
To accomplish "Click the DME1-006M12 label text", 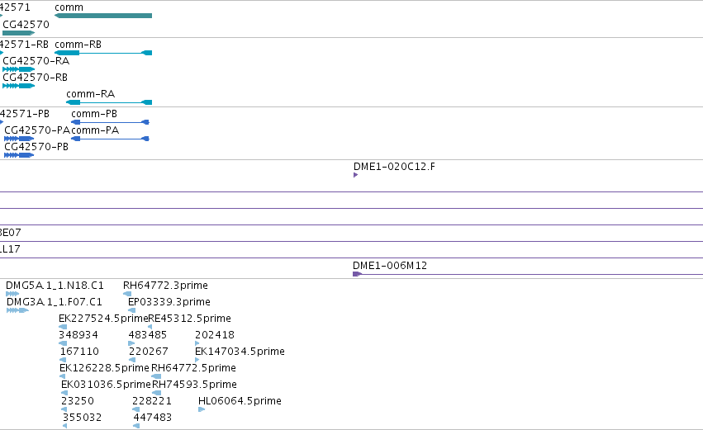I will click(390, 266).
